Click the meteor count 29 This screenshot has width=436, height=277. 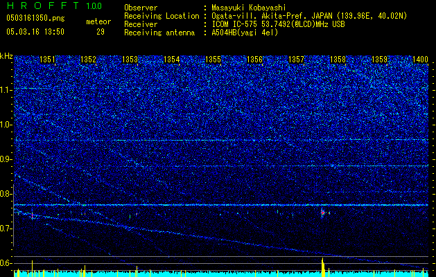tap(101, 32)
